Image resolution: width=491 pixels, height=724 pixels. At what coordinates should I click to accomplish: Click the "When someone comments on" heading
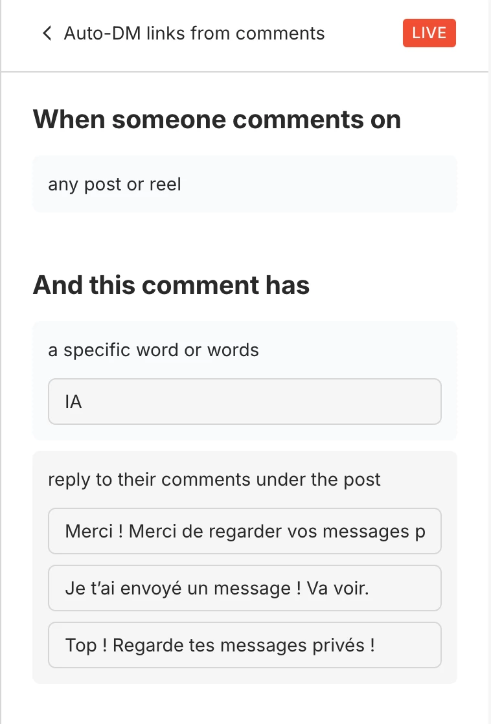[x=217, y=120]
